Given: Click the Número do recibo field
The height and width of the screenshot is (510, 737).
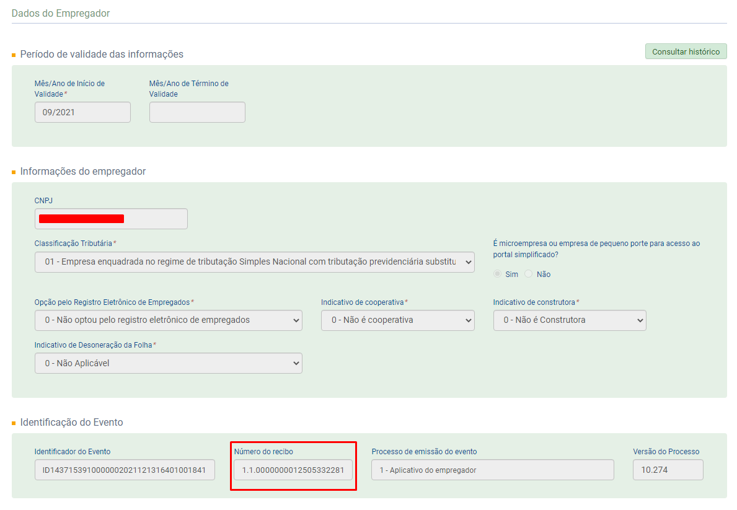Looking at the screenshot, I should point(293,470).
